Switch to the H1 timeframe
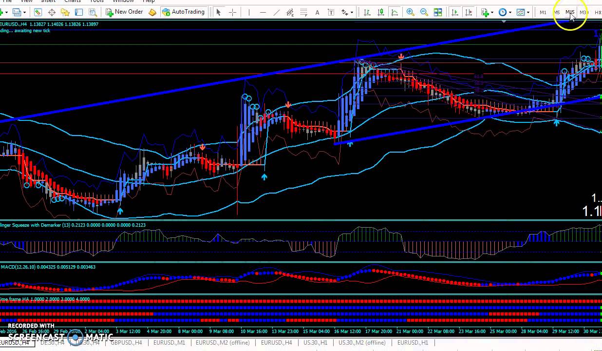Screen dimensions: 602x351 [x=597, y=12]
